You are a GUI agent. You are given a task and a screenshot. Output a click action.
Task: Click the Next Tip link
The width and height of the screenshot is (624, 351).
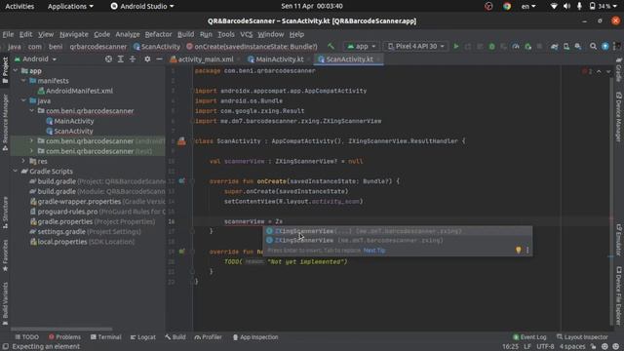tap(374, 251)
